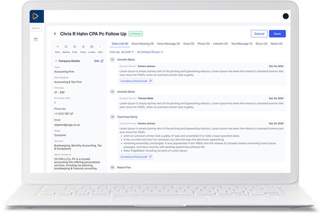
Task: Switch to Email (5) tab
Action: pos(189,44)
